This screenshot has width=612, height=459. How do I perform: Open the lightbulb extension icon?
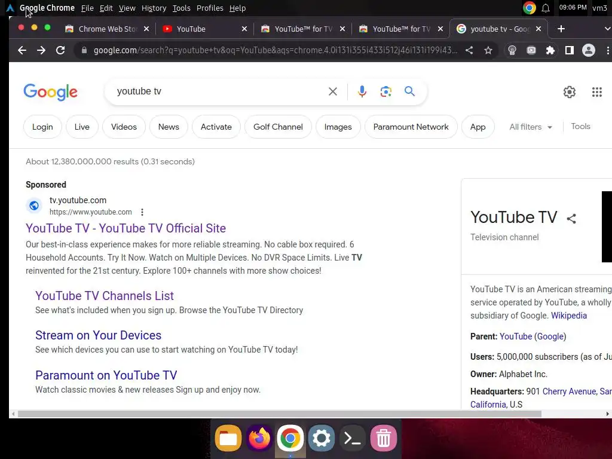pos(512,50)
